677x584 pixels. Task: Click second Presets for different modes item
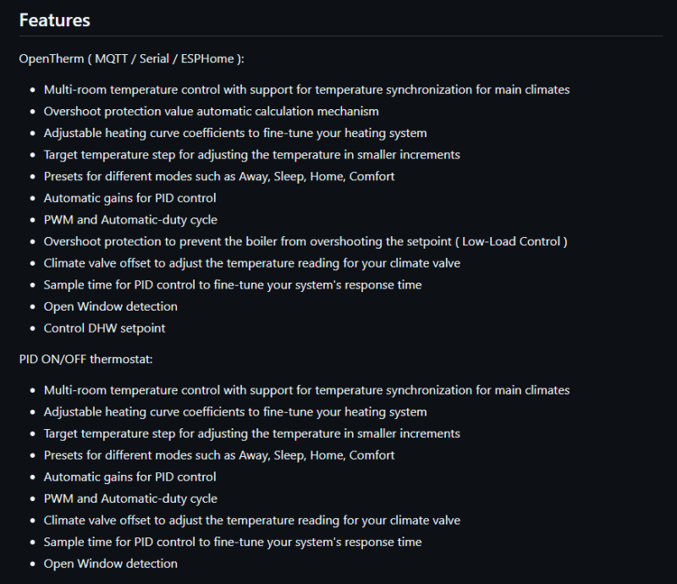pos(219,455)
